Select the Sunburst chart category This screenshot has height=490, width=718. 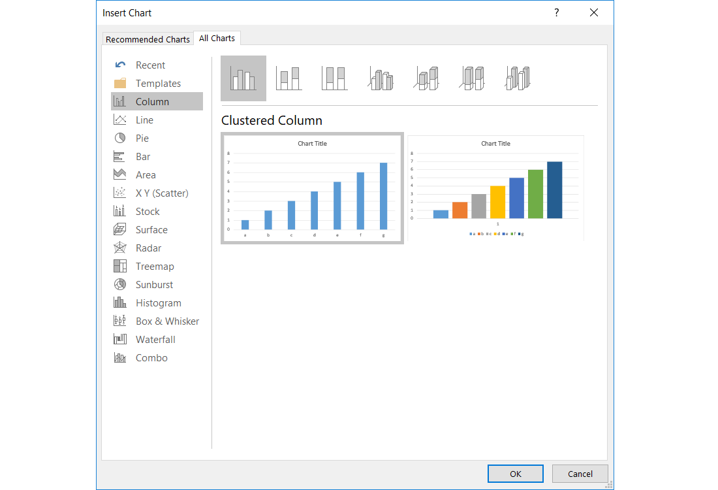[154, 284]
